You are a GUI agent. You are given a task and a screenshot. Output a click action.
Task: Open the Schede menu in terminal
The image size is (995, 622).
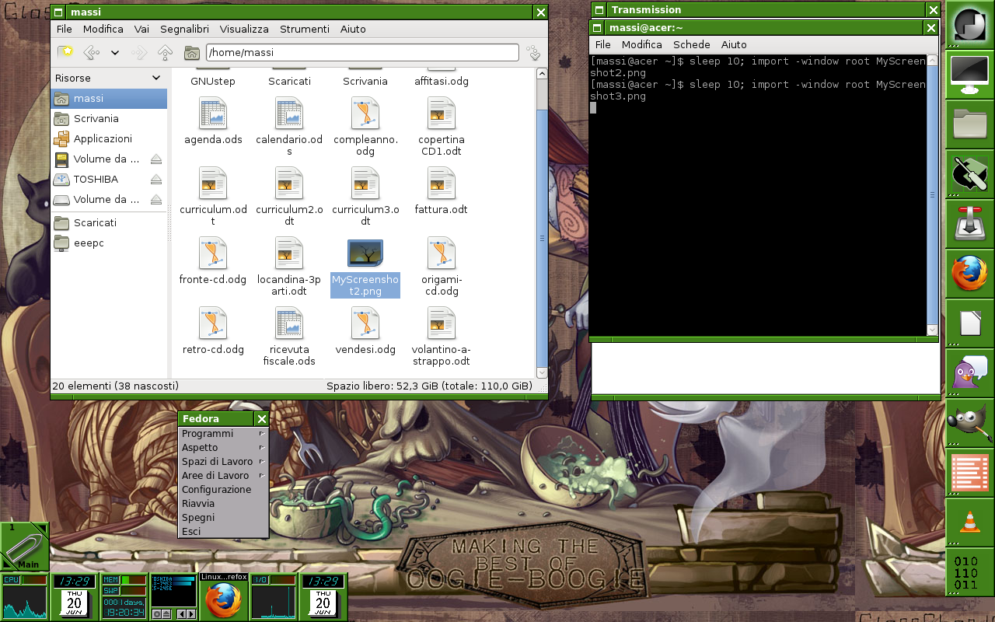click(x=692, y=44)
